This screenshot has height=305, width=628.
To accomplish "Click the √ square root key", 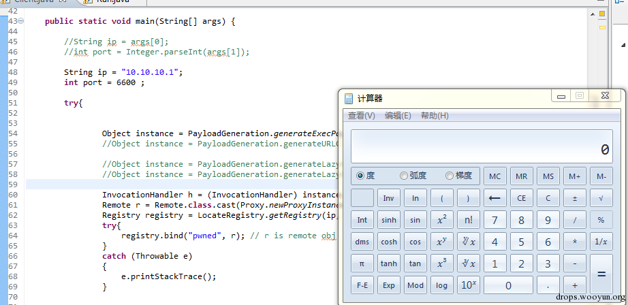I will click(601, 197).
